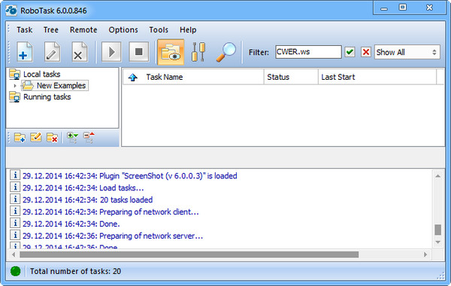The width and height of the screenshot is (451, 286).
Task: Clear the filter with red X icon
Action: tap(366, 52)
